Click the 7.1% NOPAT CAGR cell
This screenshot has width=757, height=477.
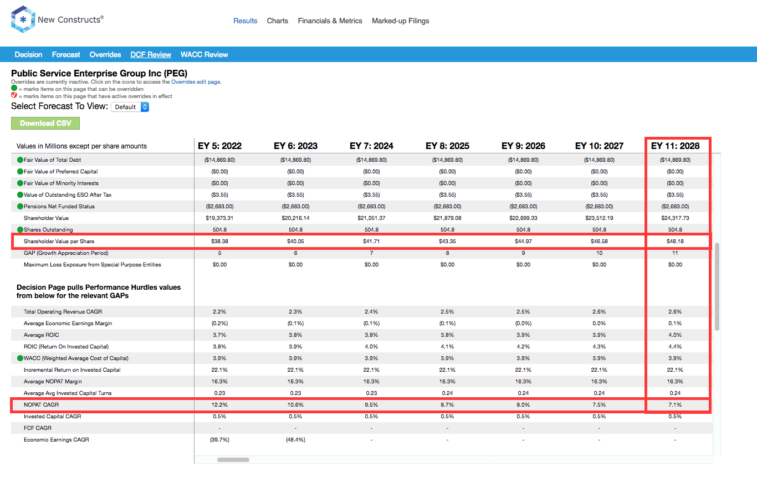pos(676,405)
